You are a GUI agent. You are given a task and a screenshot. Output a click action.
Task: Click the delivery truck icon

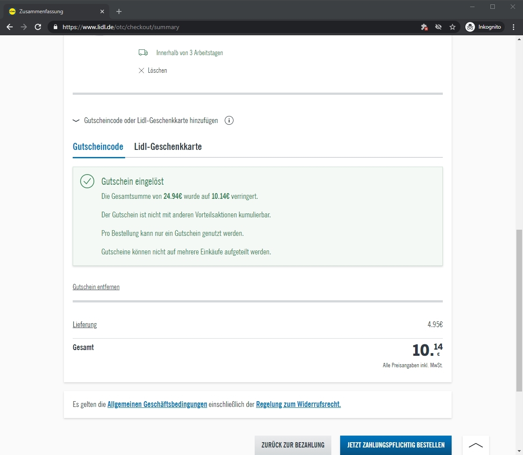click(x=143, y=53)
